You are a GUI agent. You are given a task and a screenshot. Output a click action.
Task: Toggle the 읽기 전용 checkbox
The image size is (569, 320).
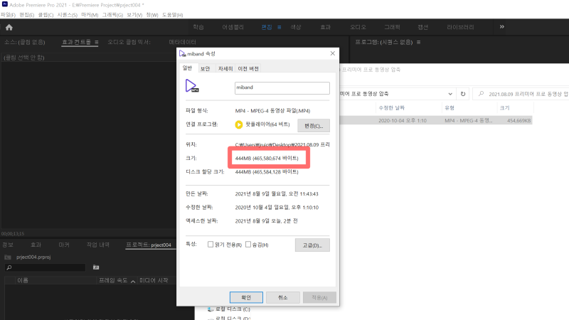tap(210, 245)
